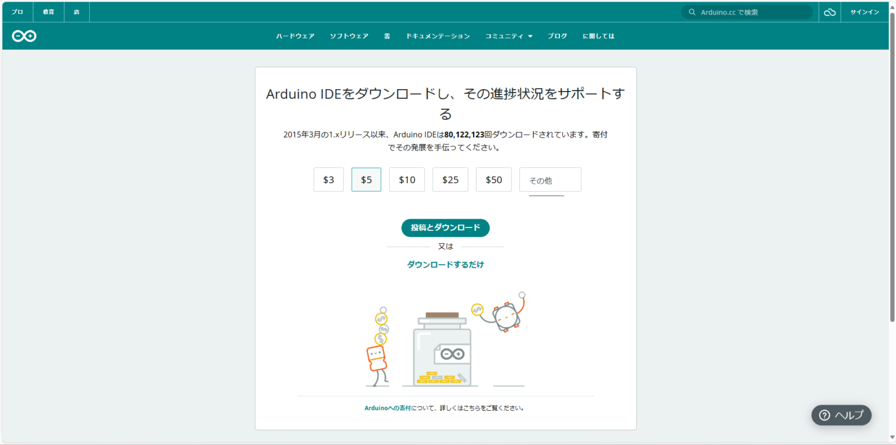896x445 pixels.
Task: Open the ソフトウェア menu
Action: pyautogui.click(x=349, y=36)
